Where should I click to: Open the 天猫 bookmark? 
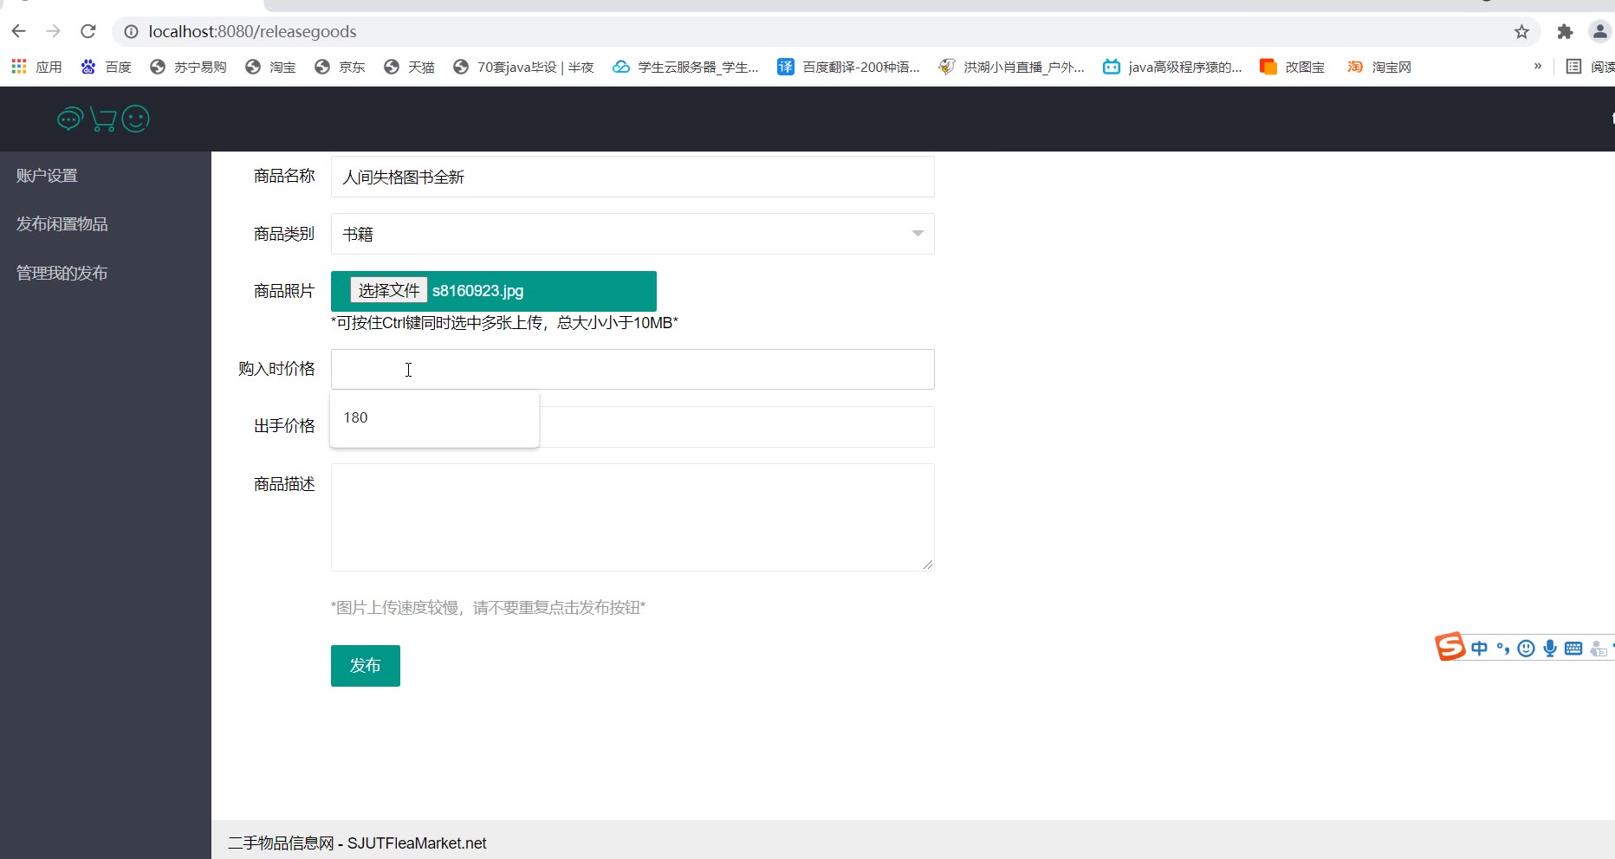[x=409, y=67]
